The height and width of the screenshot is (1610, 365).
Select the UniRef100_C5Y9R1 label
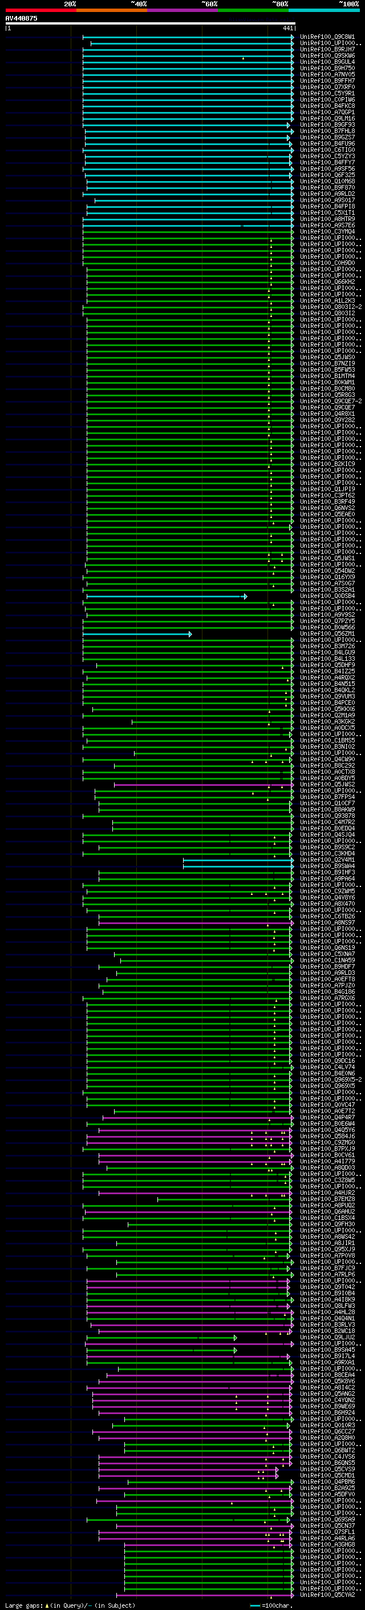[327, 93]
